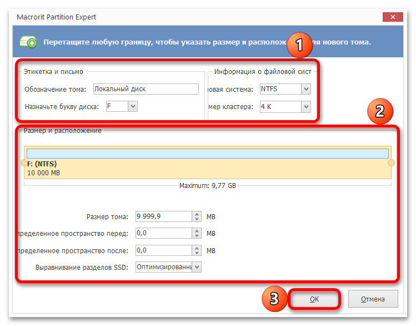
Task: Click the "Обозначение тома:" label
Action: coord(55,90)
